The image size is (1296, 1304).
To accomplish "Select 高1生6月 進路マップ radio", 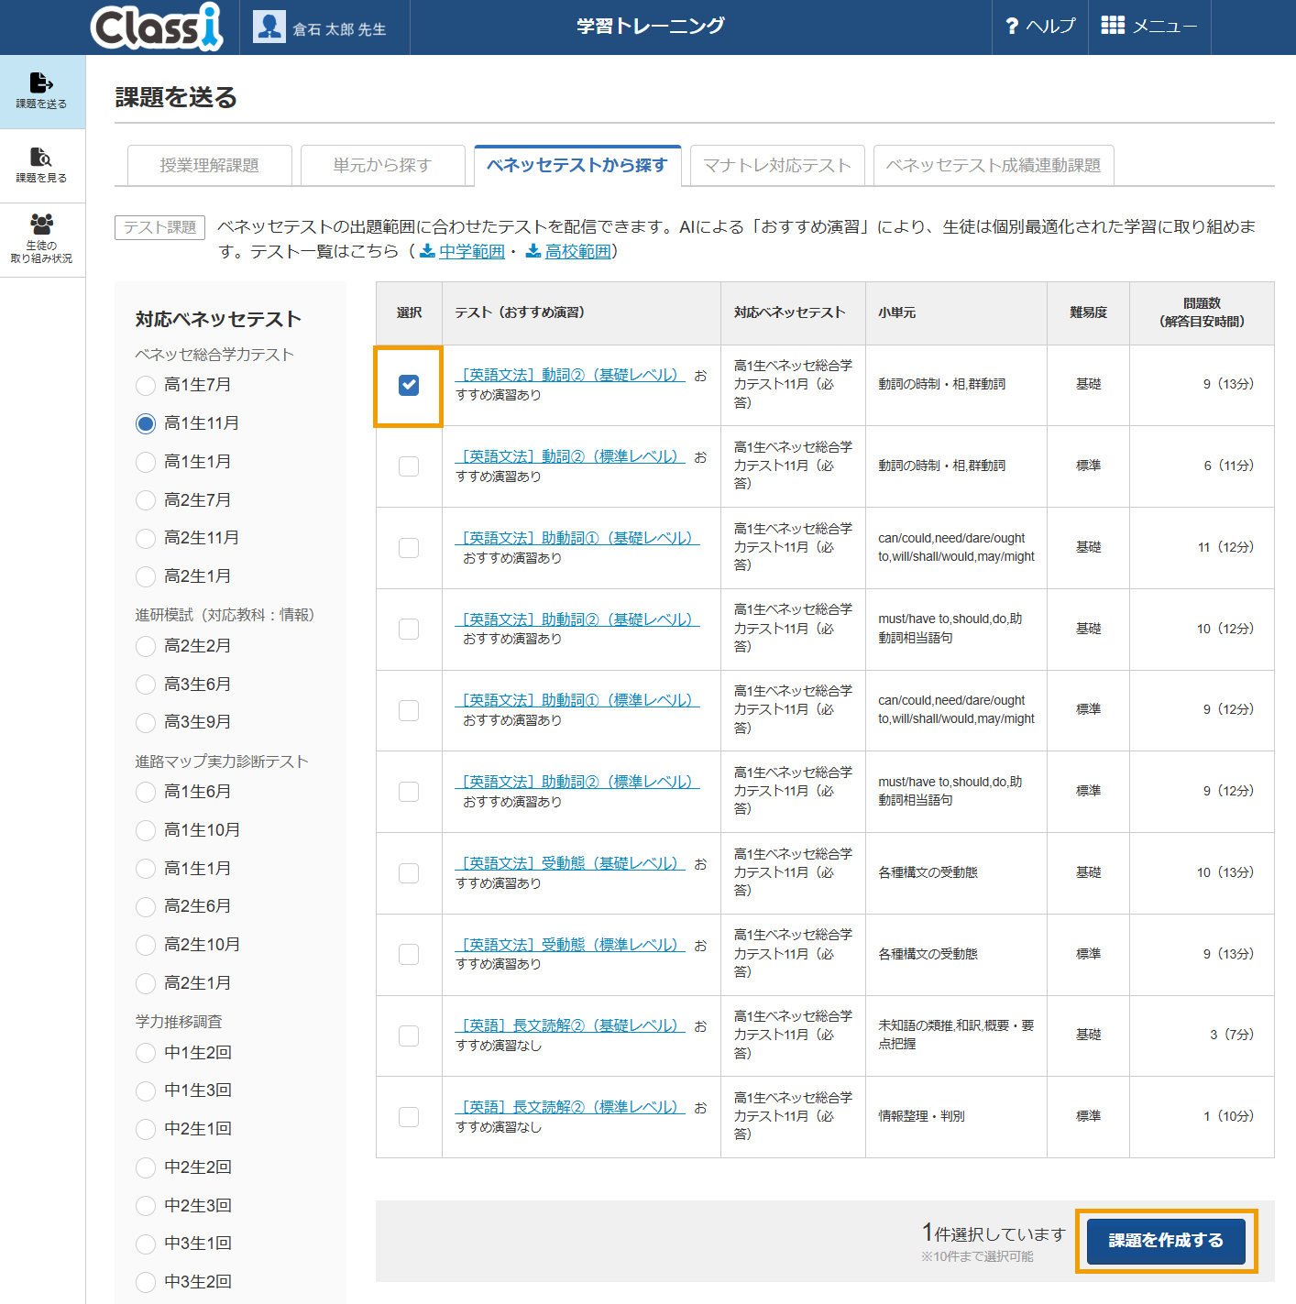I will pos(146,793).
